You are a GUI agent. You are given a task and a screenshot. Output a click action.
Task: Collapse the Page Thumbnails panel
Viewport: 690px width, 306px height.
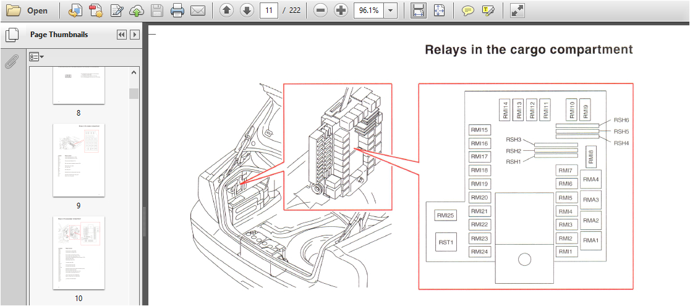point(122,35)
